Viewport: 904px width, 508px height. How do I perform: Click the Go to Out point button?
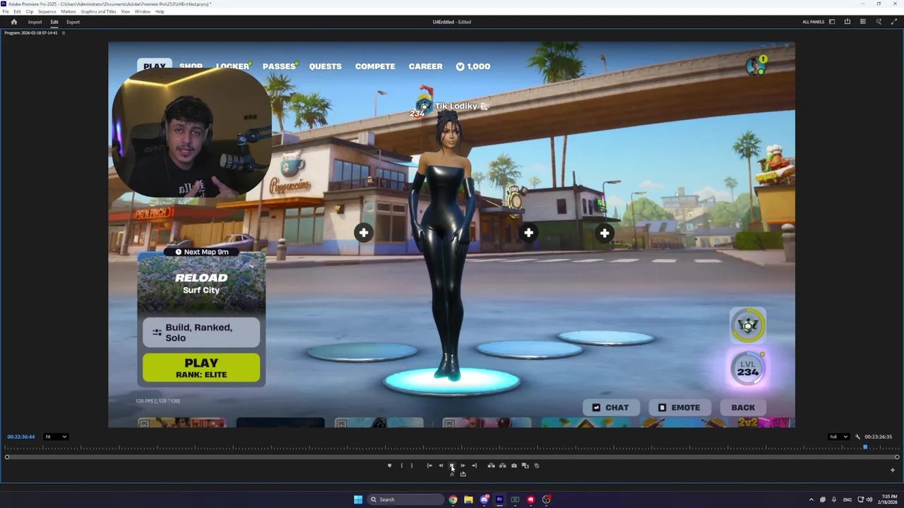(474, 466)
